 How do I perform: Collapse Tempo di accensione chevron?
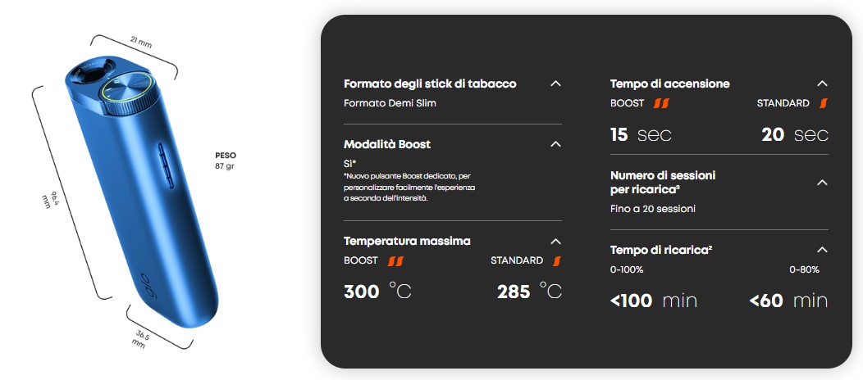(822, 84)
